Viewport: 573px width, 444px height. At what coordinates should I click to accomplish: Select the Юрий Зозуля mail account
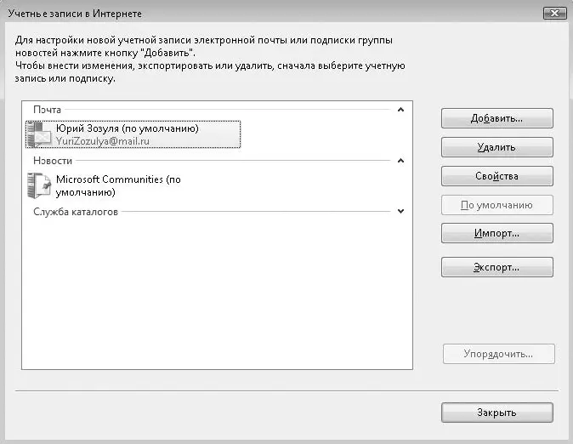click(133, 134)
